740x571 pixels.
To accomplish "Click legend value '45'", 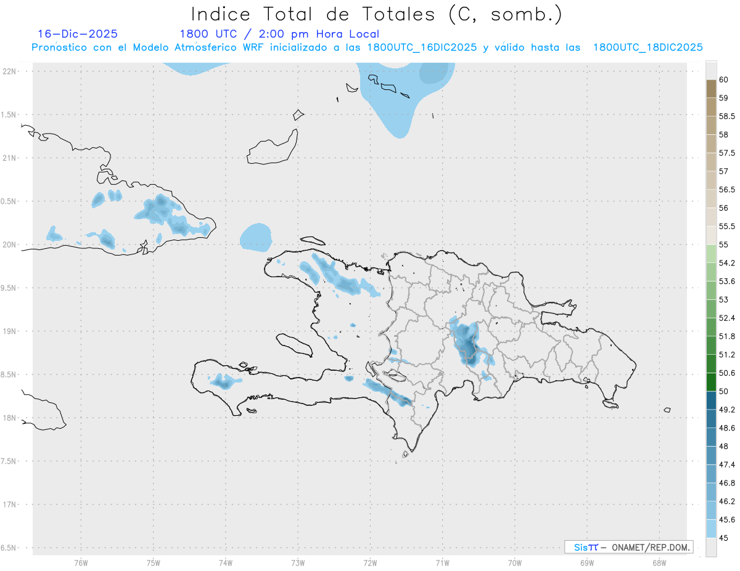I will tap(724, 538).
